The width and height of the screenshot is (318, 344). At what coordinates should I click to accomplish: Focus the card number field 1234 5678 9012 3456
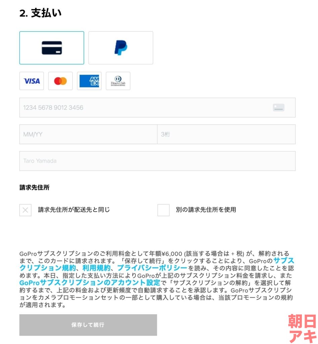[x=157, y=107]
